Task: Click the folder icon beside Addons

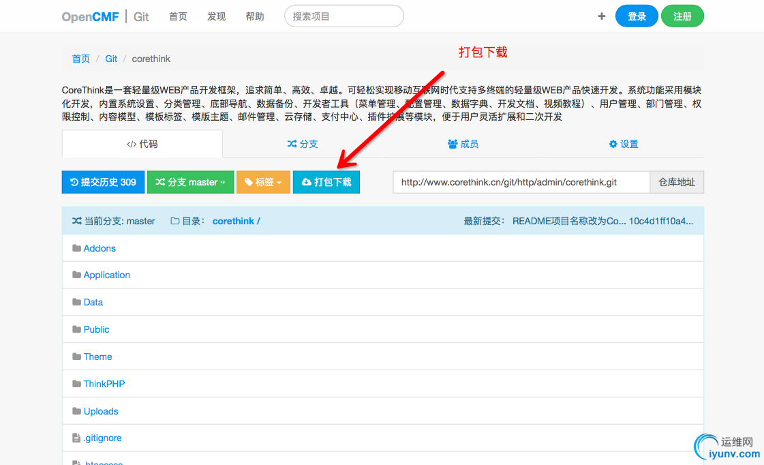Action: [76, 248]
